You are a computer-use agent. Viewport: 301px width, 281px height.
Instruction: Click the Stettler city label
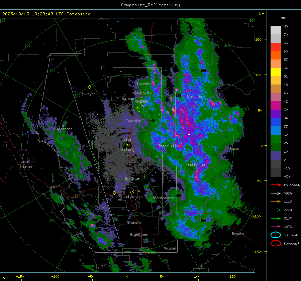pyautogui.click(x=195, y=97)
